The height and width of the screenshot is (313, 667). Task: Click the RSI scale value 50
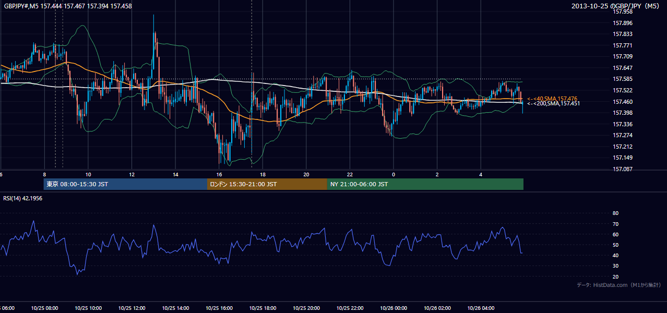coord(615,245)
